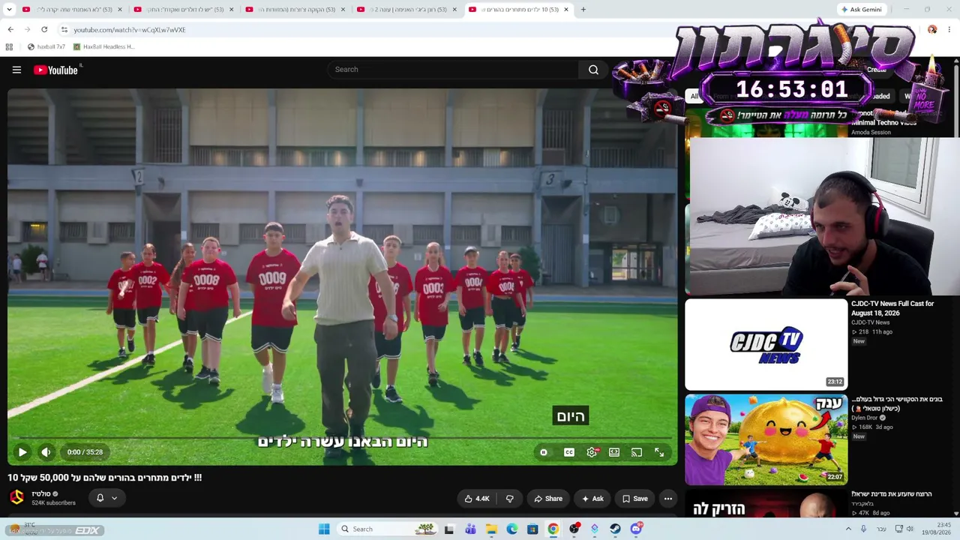Click the YouTube search magnifier button
This screenshot has height=540, width=960.
pyautogui.click(x=593, y=70)
